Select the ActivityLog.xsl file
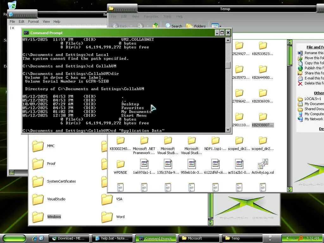Screen dimensions: 324x243 point(263,166)
